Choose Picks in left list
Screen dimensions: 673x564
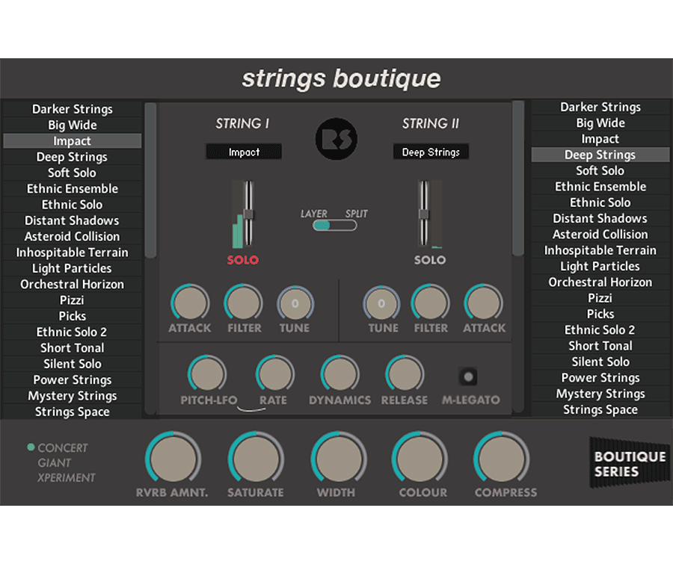(72, 316)
